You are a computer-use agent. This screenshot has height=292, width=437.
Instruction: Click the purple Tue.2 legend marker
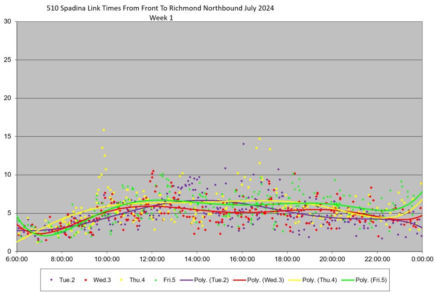tap(52, 280)
